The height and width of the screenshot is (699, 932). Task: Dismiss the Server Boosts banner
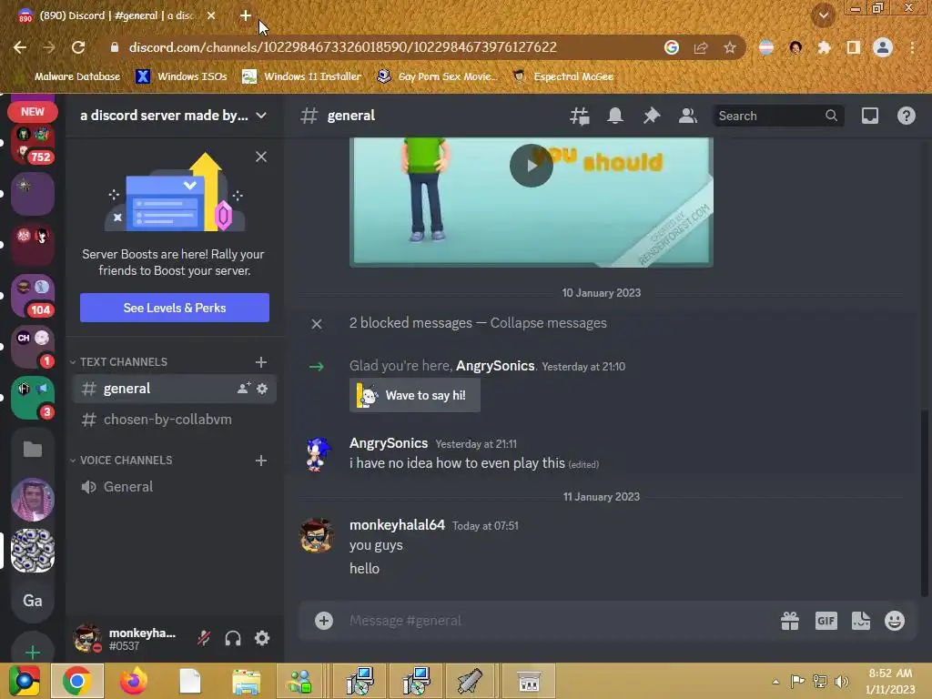[x=261, y=157]
